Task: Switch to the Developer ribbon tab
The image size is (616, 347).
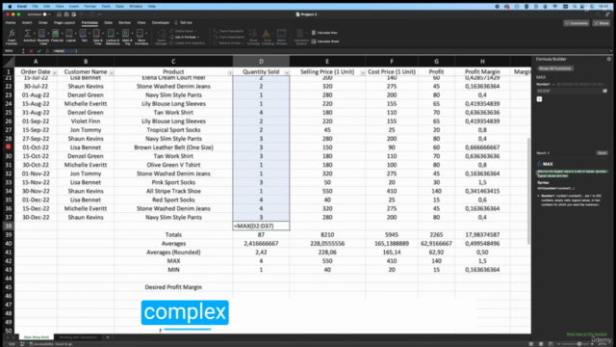Action: click(161, 23)
